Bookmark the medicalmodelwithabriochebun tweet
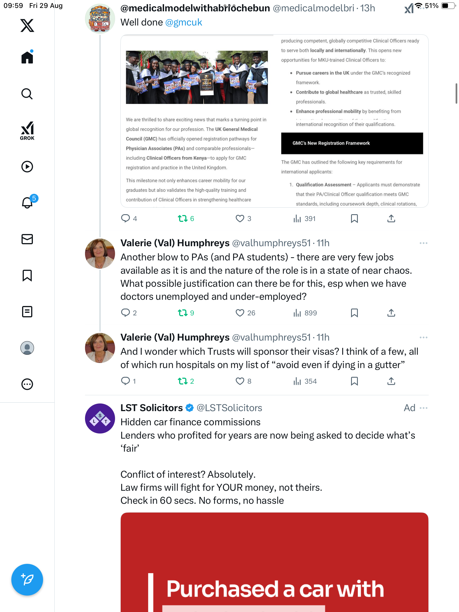Viewport: 459px width, 612px height. pyautogui.click(x=354, y=218)
